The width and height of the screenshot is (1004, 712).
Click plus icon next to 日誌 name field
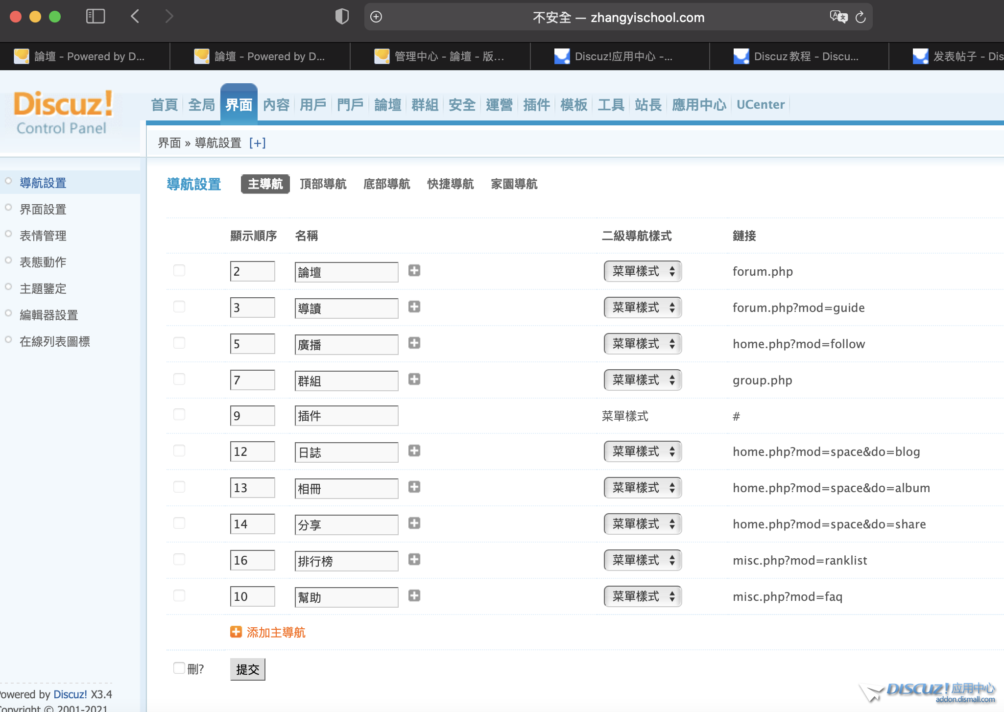coord(414,451)
